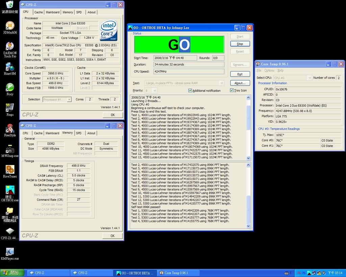This screenshot has width=346, height=277.
Task: Click the system tray clock
Action: click(x=335, y=273)
